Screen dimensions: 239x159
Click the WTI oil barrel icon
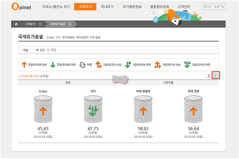(93, 109)
